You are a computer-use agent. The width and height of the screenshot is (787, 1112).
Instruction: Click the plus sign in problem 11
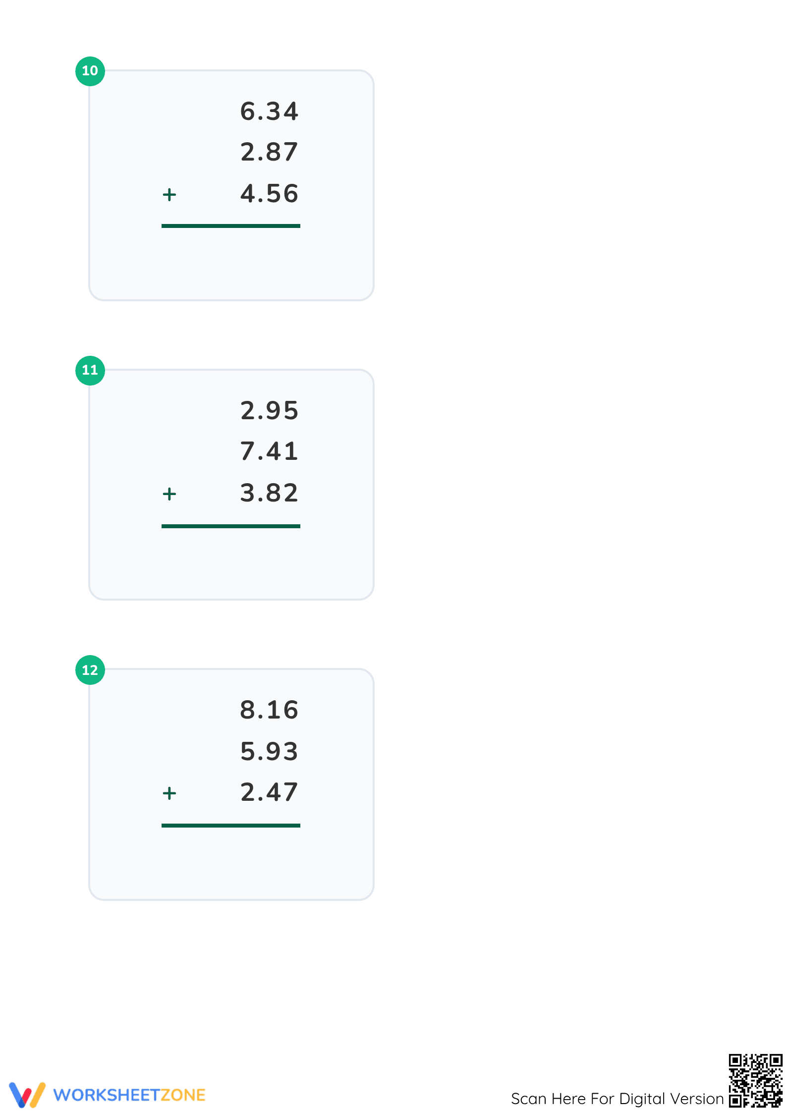(x=169, y=494)
